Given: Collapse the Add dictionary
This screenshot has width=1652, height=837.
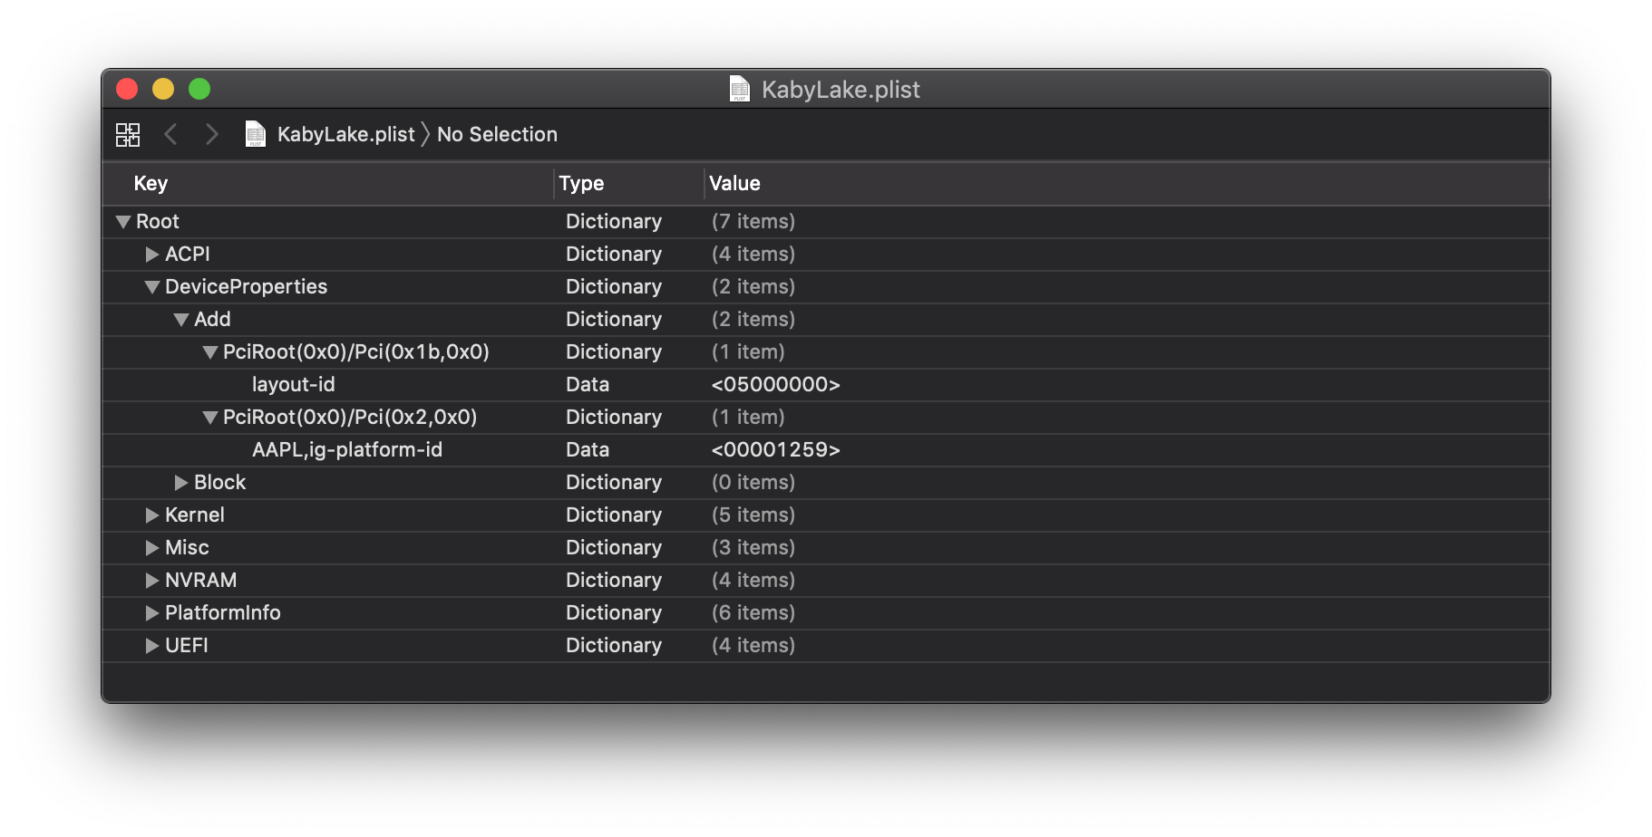Looking at the screenshot, I should [x=180, y=319].
